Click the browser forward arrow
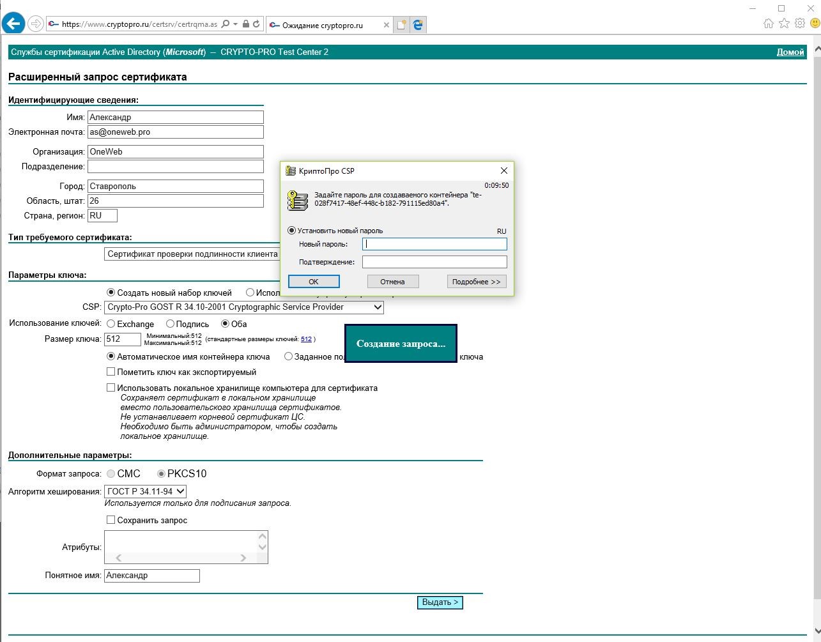 pyautogui.click(x=36, y=24)
